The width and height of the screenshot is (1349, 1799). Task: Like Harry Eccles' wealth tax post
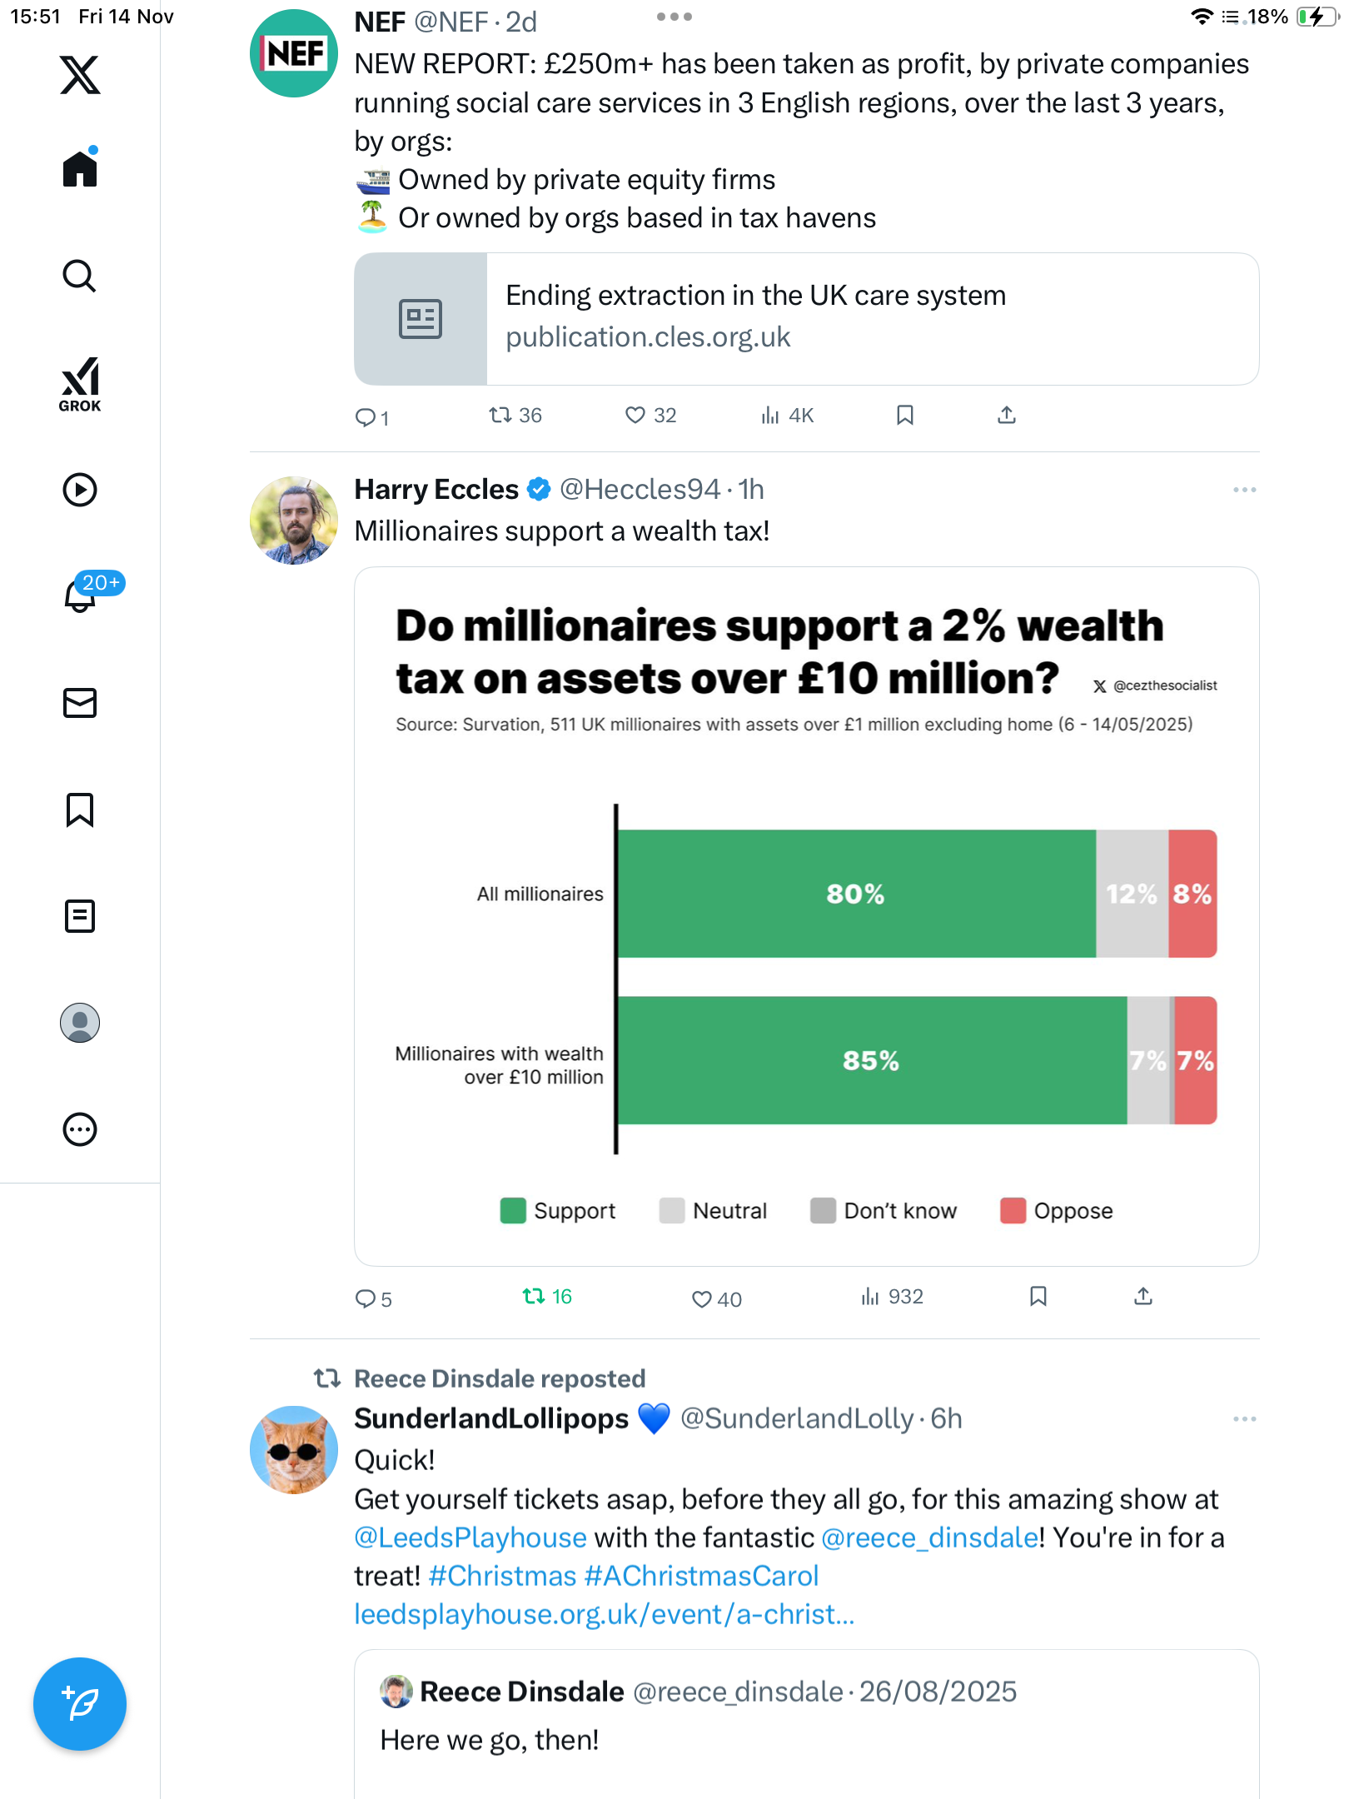click(702, 1298)
